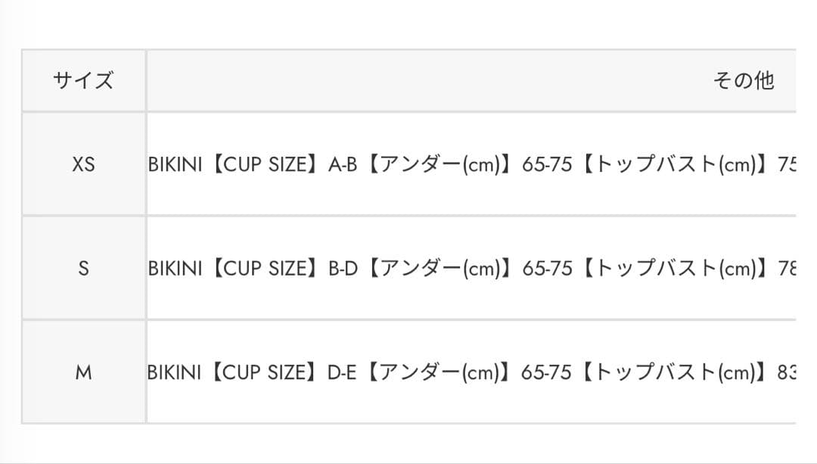
Task: Click the 65-75 value in the XS row
Action: 547,163
